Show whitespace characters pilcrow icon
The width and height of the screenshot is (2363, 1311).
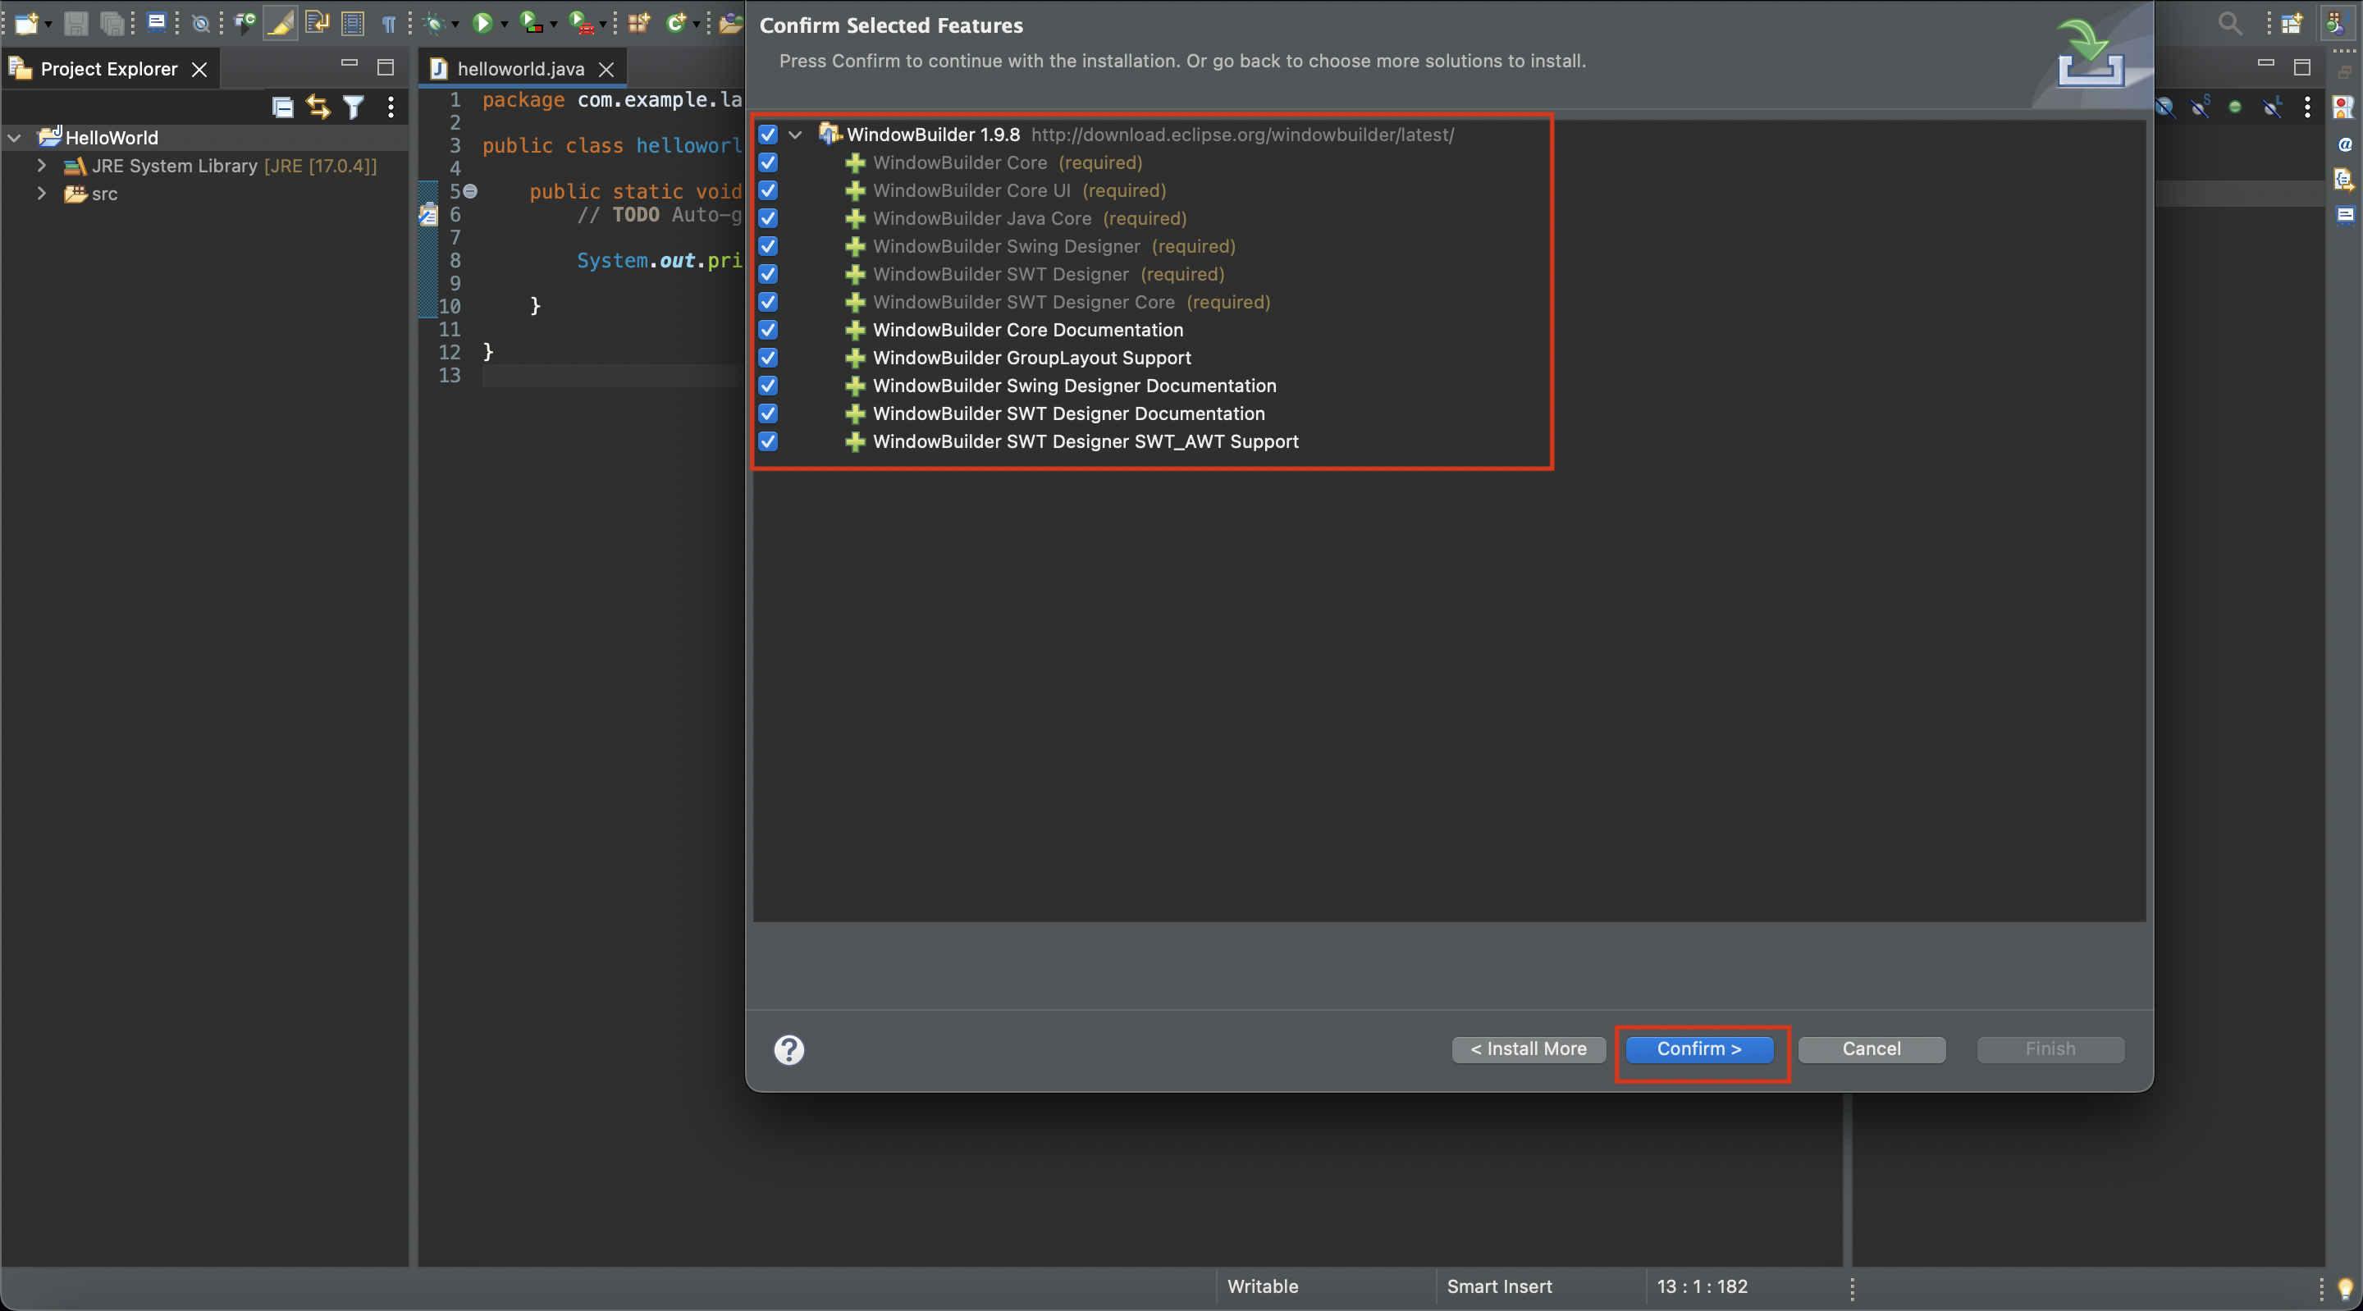[389, 23]
